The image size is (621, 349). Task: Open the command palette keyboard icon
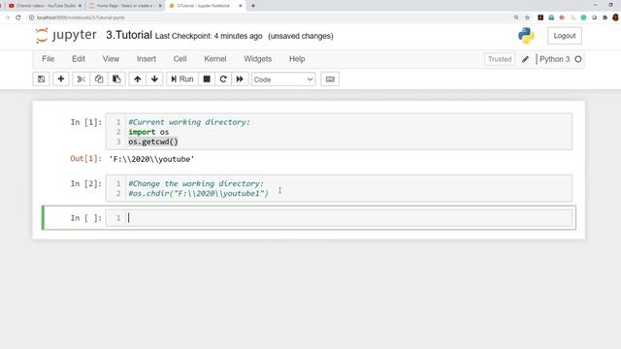[x=330, y=79]
